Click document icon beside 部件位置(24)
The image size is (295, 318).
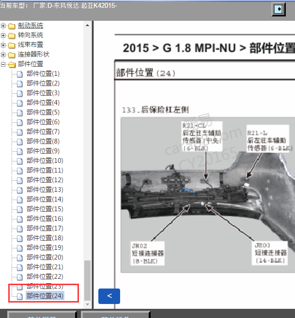coord(20,297)
